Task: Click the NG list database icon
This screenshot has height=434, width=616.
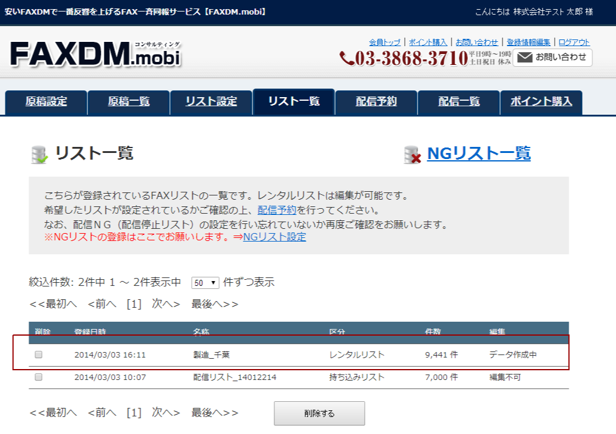Action: [x=413, y=155]
